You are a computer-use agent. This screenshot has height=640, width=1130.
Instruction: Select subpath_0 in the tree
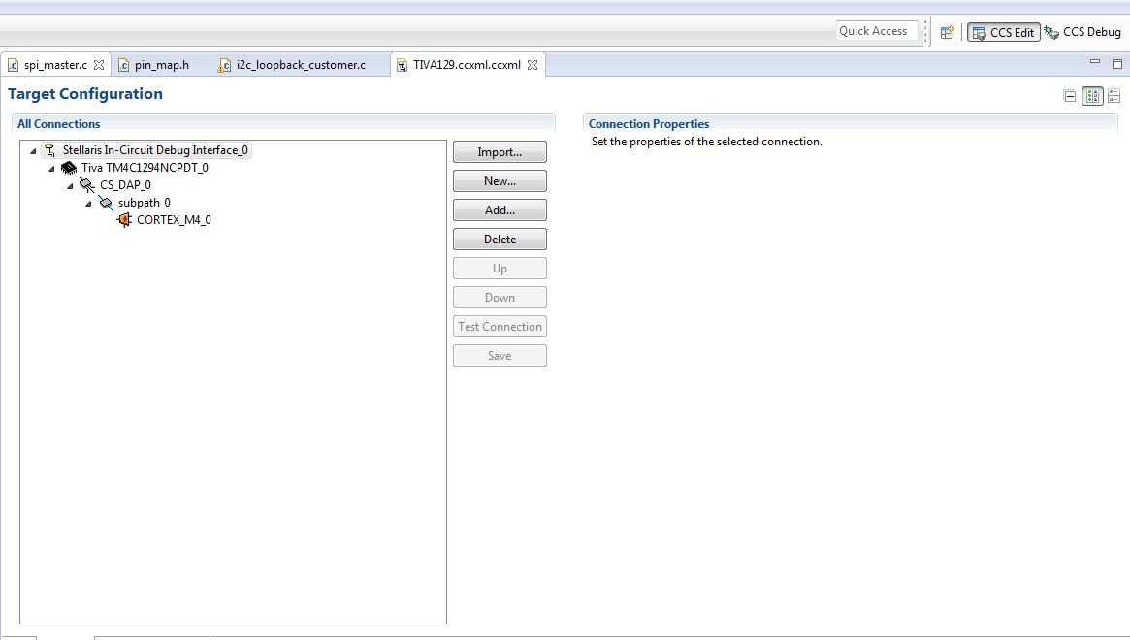click(145, 203)
